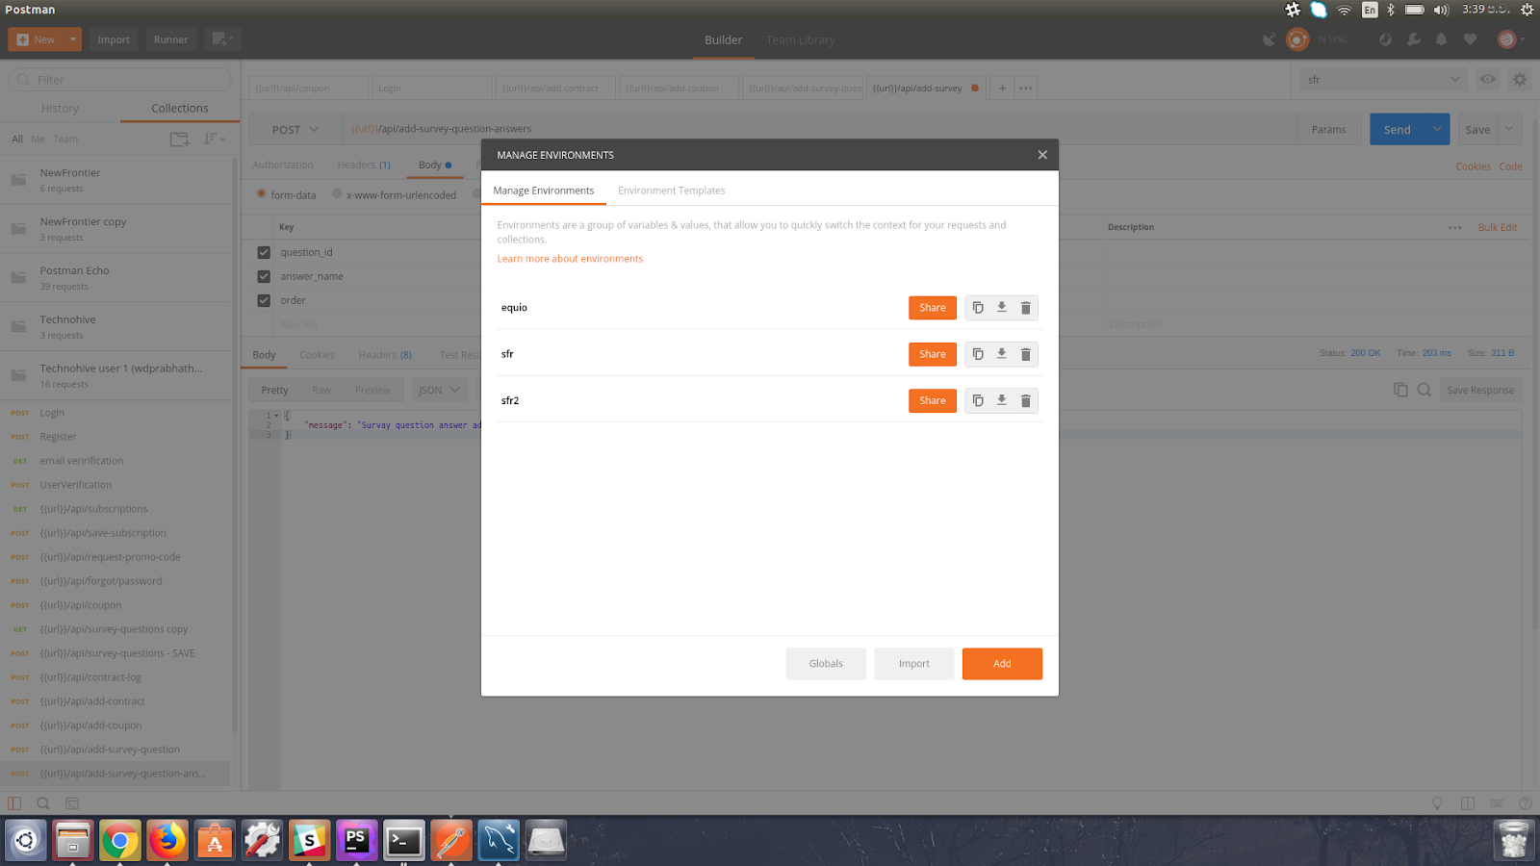
Task: Toggle the question_id key checkbox
Action: 263,251
